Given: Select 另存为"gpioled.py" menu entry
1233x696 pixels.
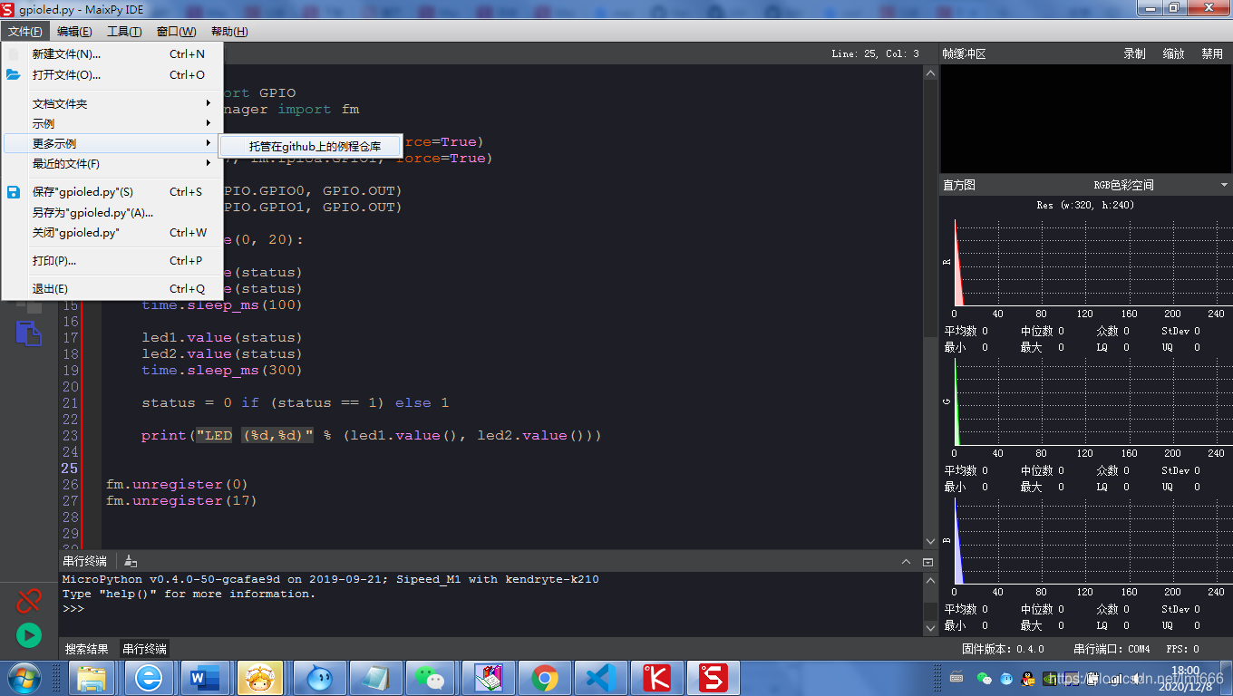Looking at the screenshot, I should (x=112, y=213).
